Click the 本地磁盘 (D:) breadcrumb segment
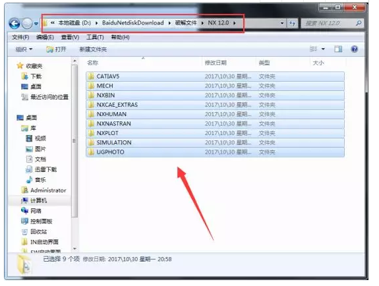The height and width of the screenshot is (286, 379). click(x=74, y=22)
